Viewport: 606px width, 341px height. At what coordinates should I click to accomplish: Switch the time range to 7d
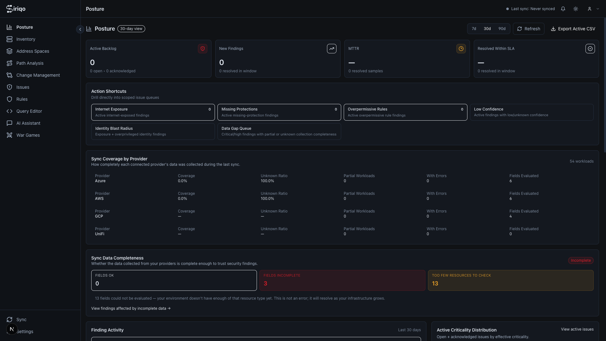[474, 28]
